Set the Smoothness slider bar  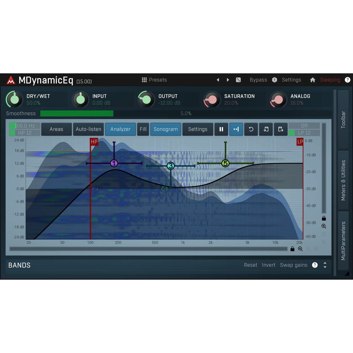186,113
